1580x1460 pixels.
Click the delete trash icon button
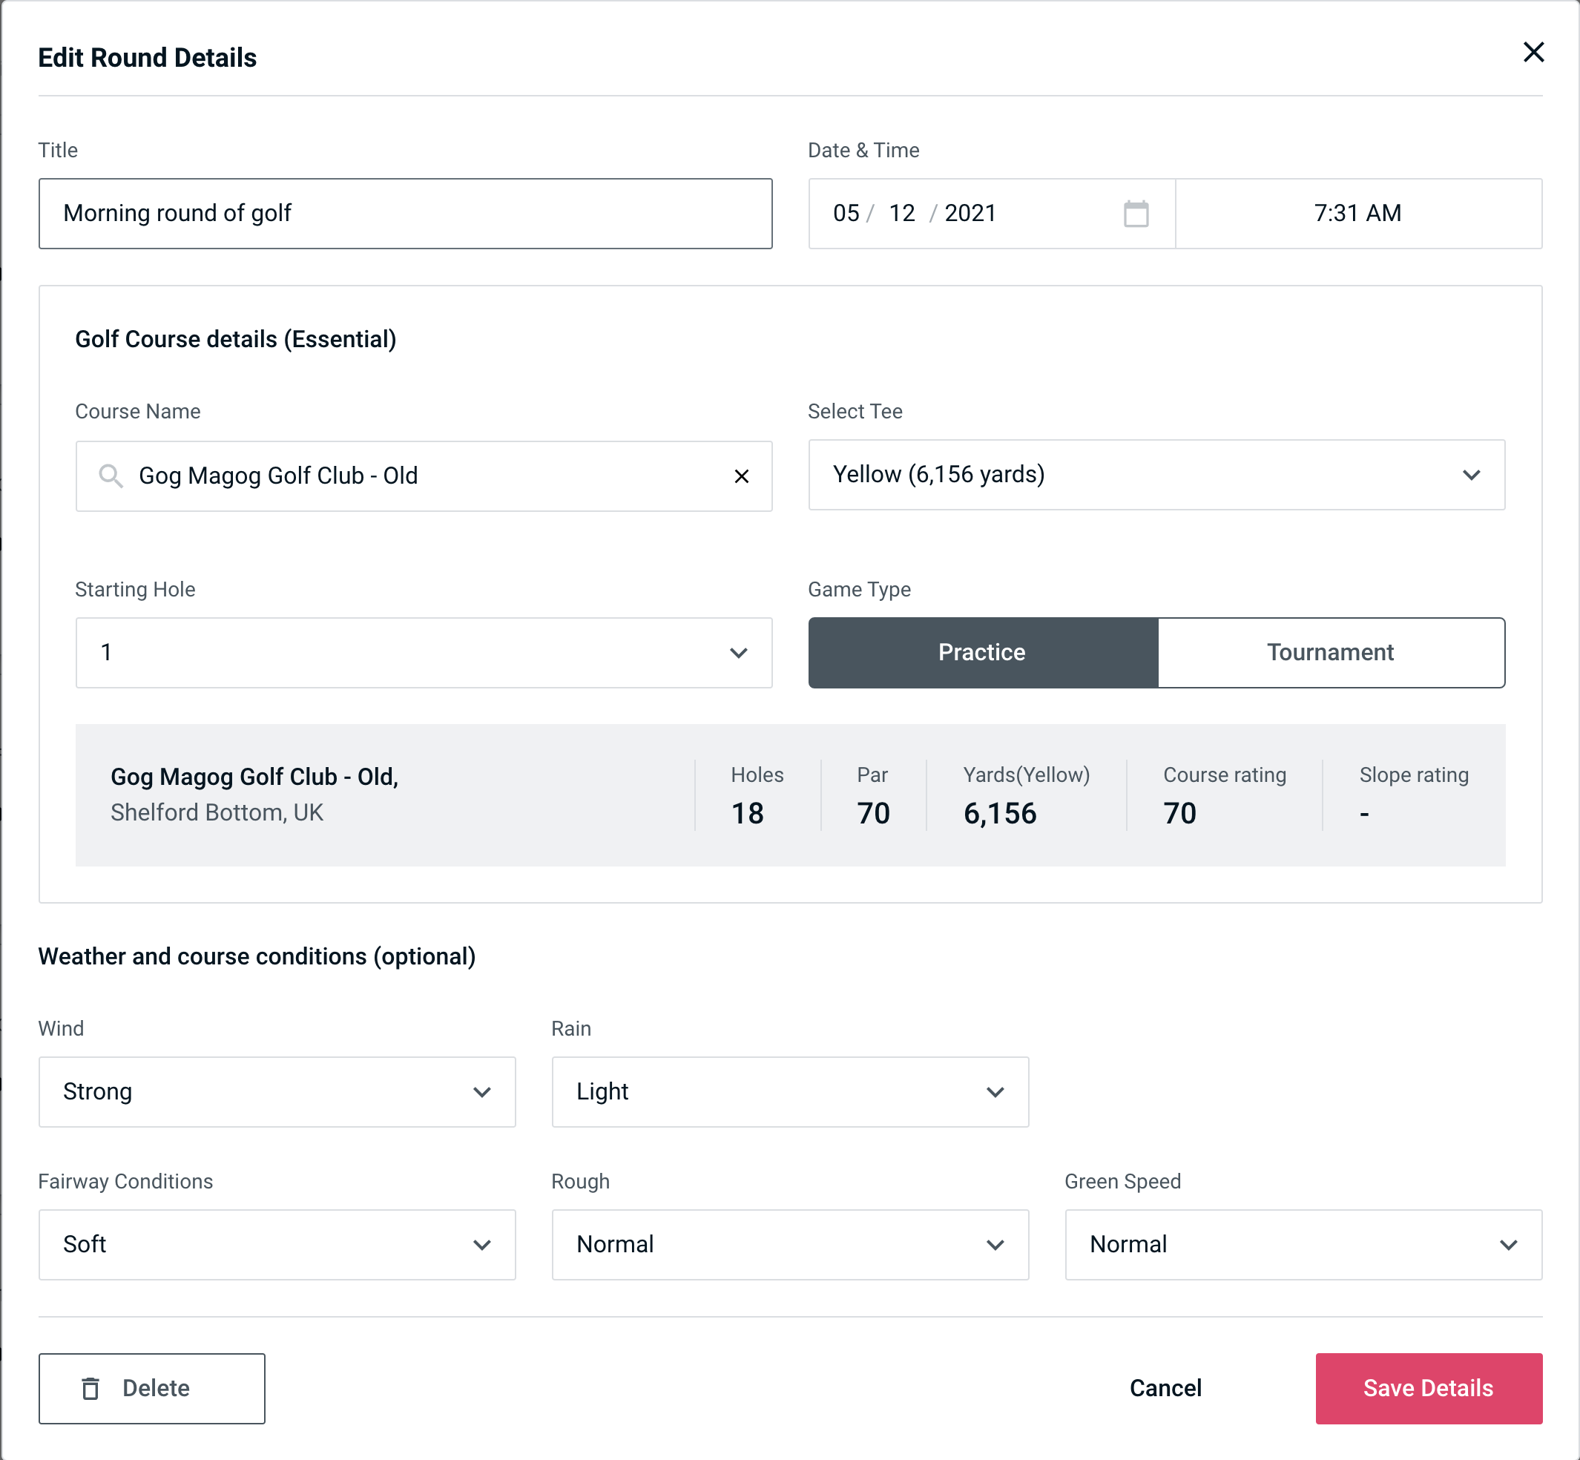(x=92, y=1387)
